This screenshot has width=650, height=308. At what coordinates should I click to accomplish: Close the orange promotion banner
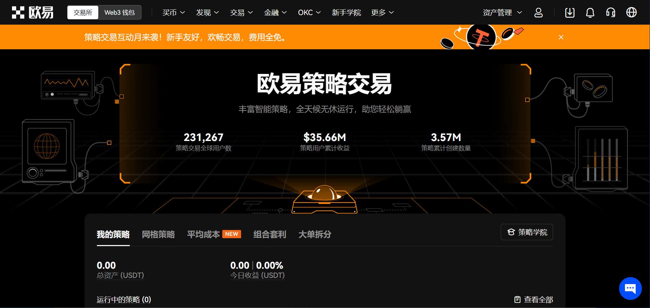point(561,37)
